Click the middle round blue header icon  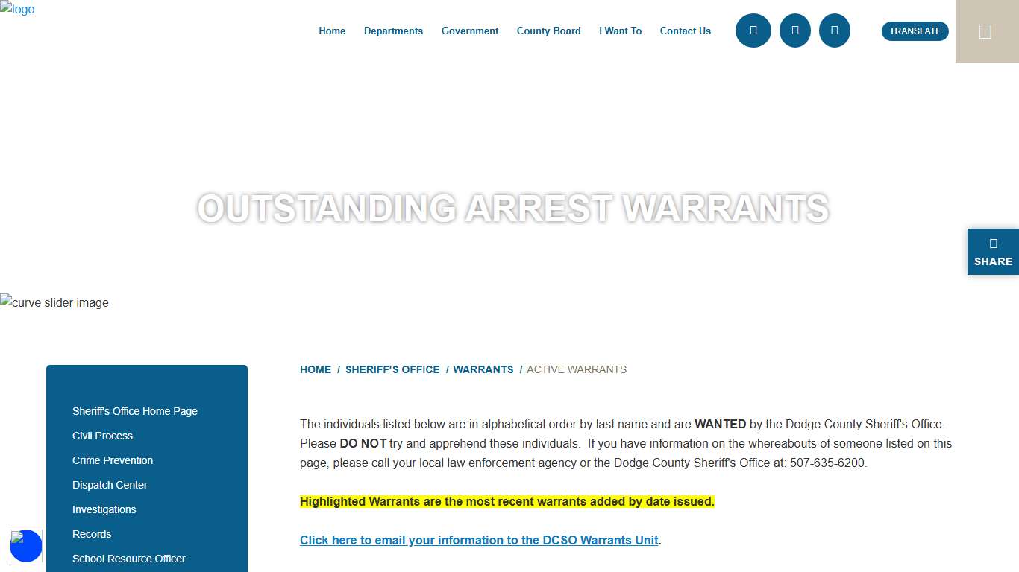(794, 31)
